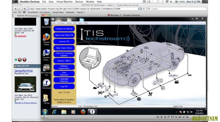The height and width of the screenshot is (122, 220).
Task: Open Virtual Machine menu in macOS bar
Action: (x=64, y=2)
